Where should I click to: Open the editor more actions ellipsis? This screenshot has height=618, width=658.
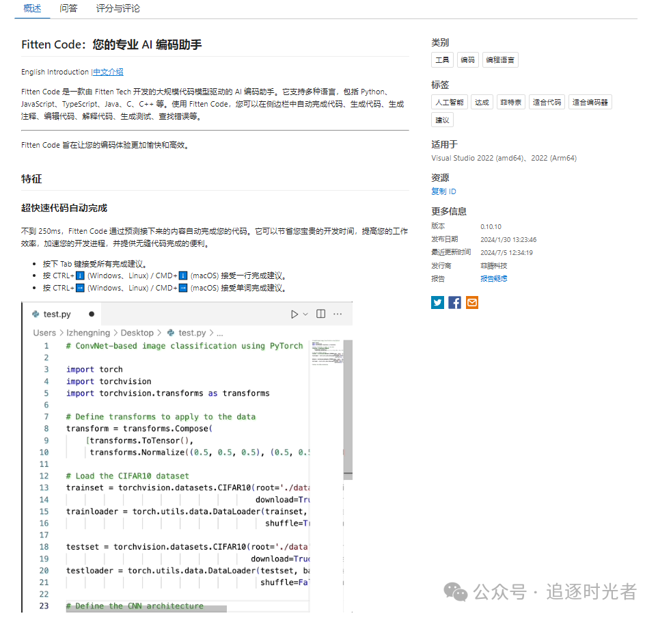pos(338,314)
